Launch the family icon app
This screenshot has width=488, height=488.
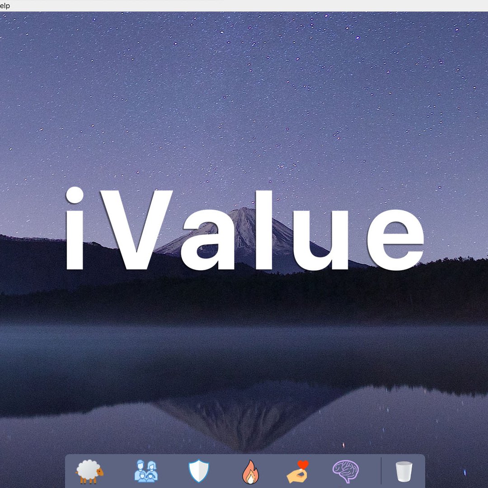(146, 471)
